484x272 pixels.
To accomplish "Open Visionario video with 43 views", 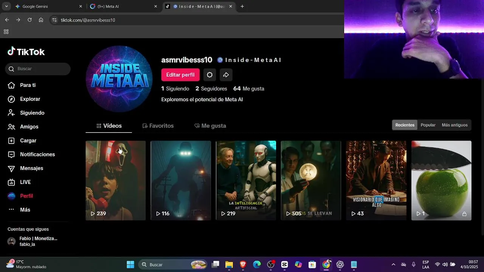I will 376,181.
